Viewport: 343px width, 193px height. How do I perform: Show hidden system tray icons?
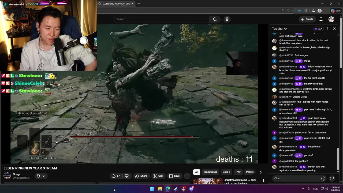pyautogui.click(x=303, y=189)
